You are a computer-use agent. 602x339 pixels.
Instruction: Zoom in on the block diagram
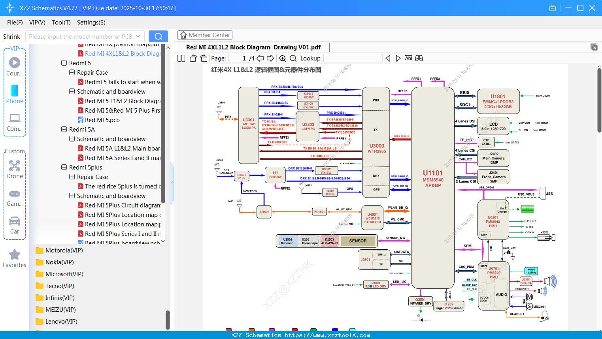282,58
